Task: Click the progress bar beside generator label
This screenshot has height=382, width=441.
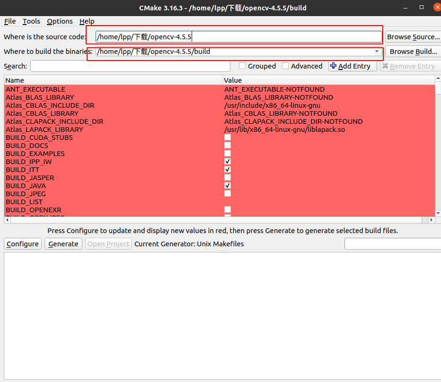Action: [393, 243]
